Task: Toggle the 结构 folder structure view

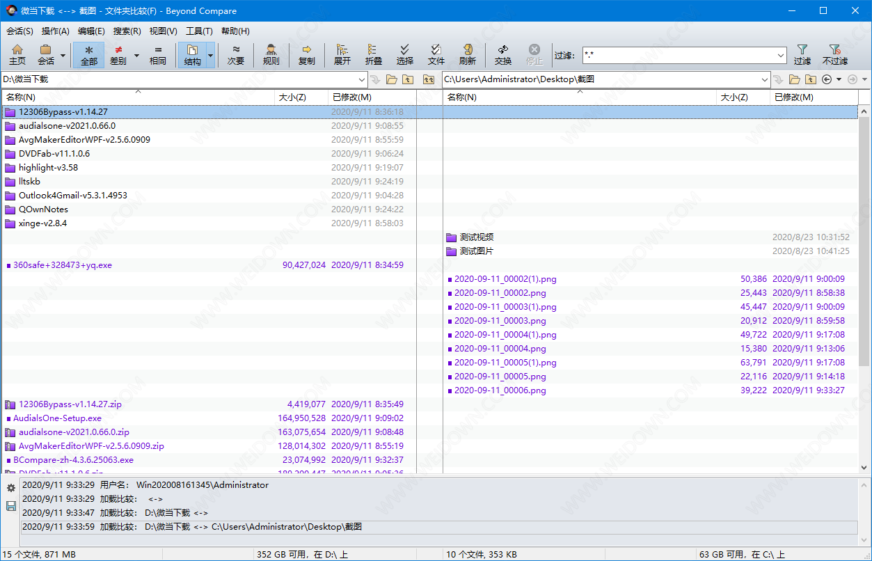Action: coord(193,55)
